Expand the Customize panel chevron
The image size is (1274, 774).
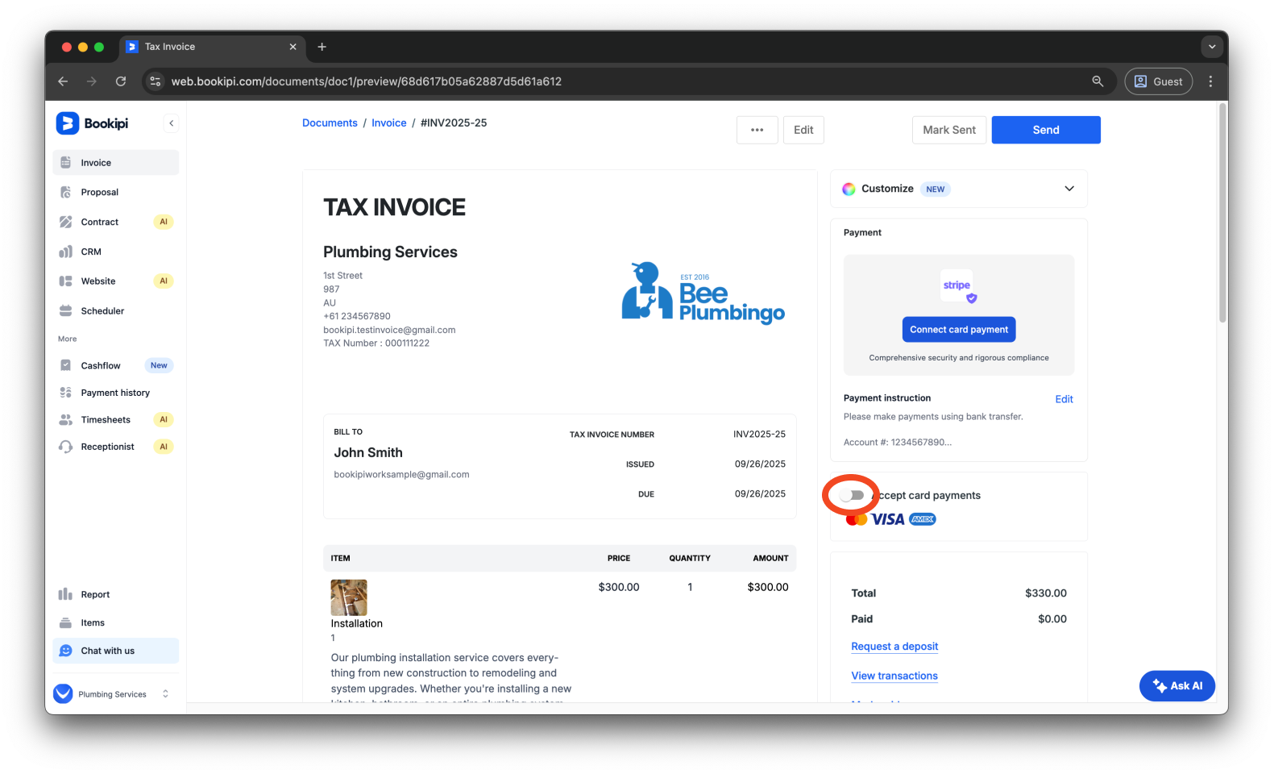tap(1069, 189)
